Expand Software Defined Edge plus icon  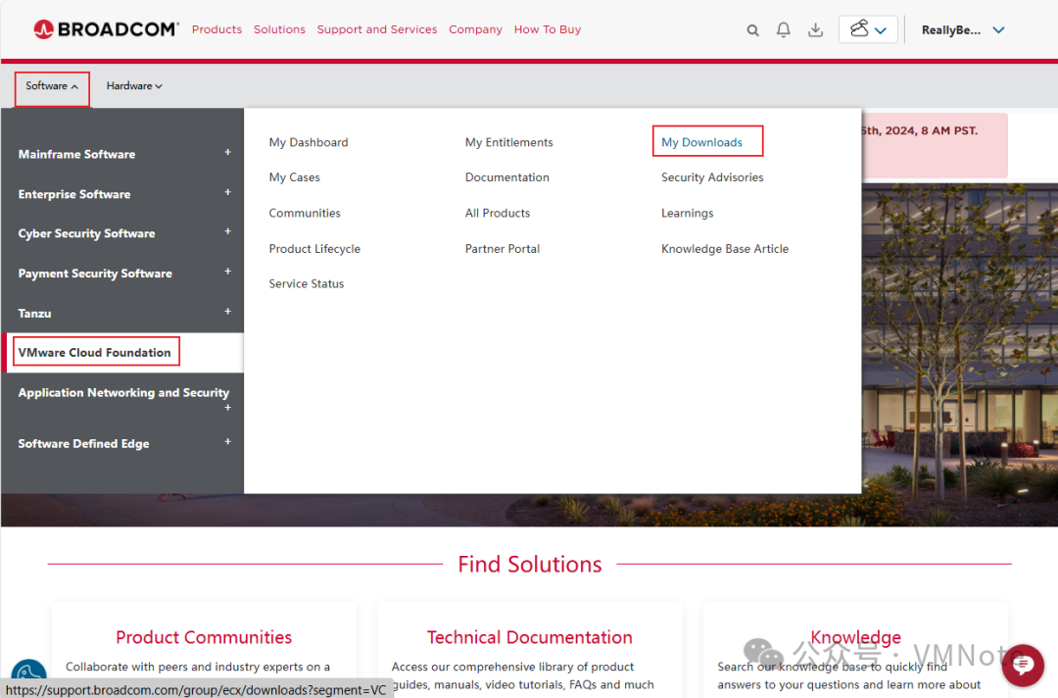coord(227,441)
